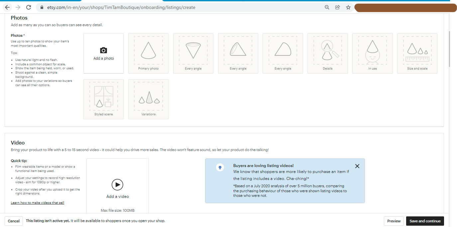Pick the Size and scale photo slot

click(417, 53)
